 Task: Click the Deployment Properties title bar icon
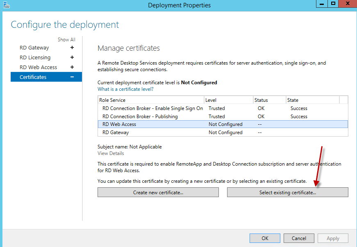tap(6, 5)
